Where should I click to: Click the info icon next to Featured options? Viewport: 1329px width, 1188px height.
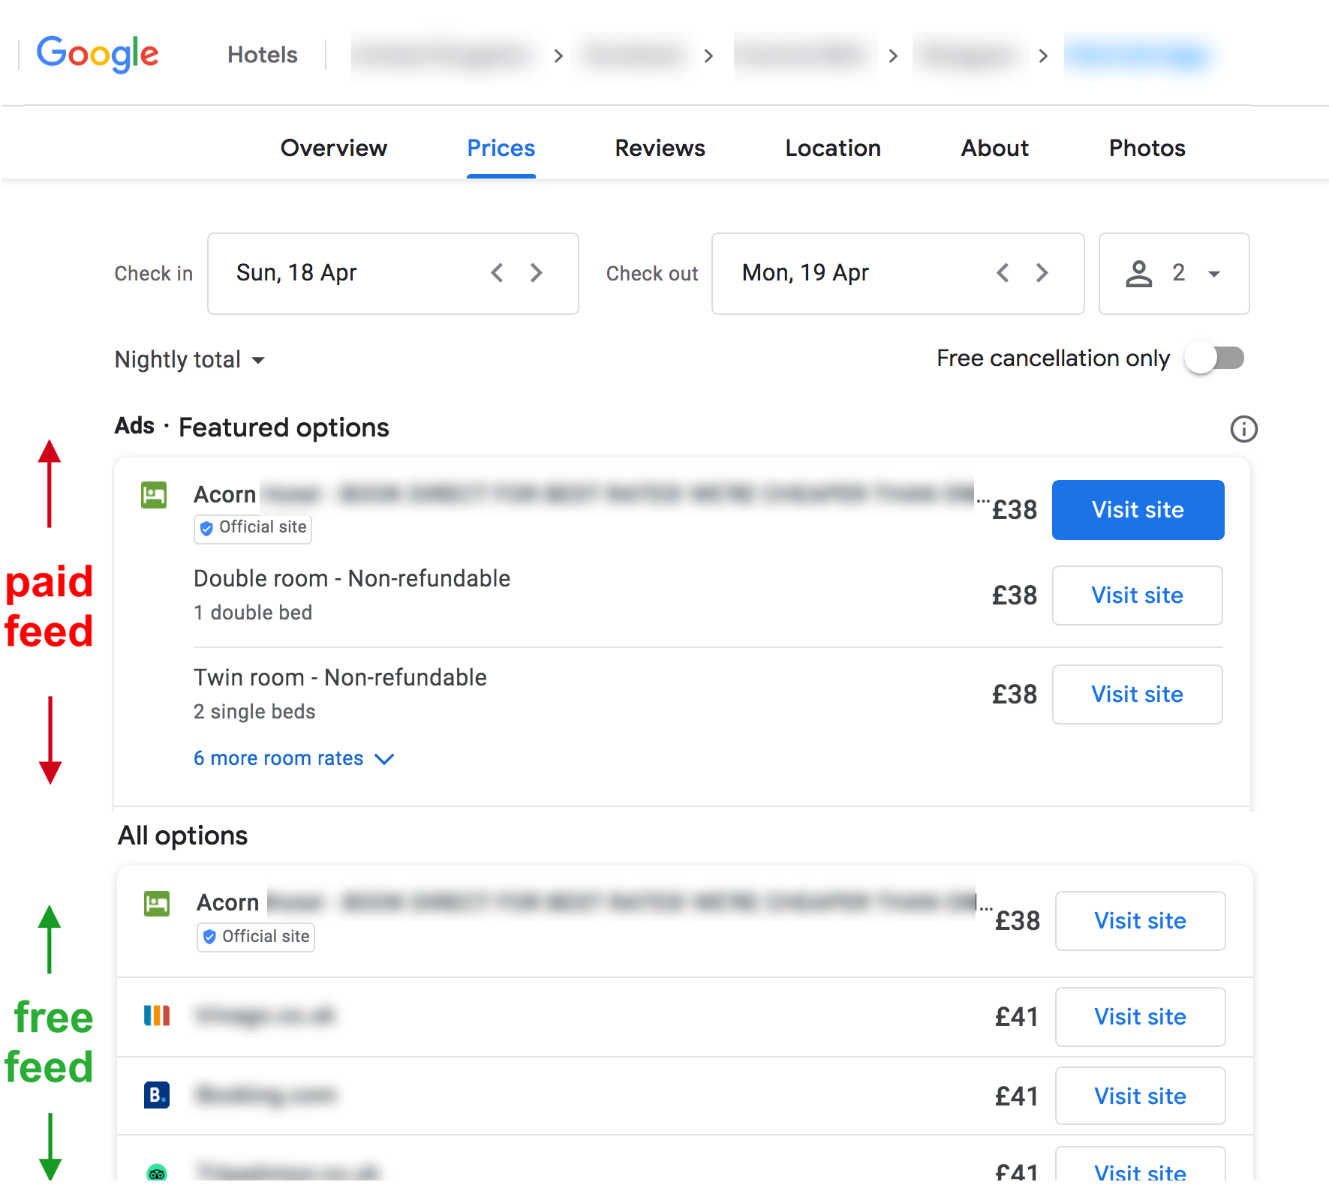pyautogui.click(x=1243, y=429)
